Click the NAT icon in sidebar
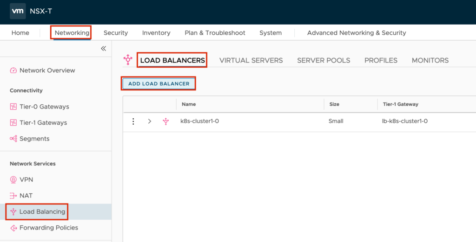The height and width of the screenshot is (242, 476). tap(13, 196)
